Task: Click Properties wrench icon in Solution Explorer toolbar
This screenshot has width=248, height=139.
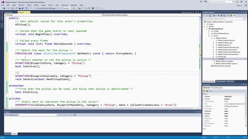Action: coord(231,15)
